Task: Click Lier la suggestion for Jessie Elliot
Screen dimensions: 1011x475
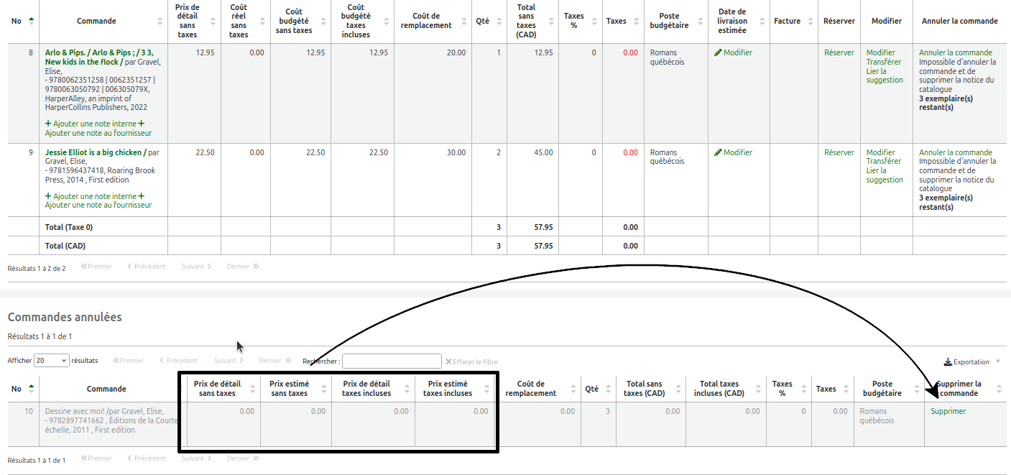Action: [x=884, y=175]
